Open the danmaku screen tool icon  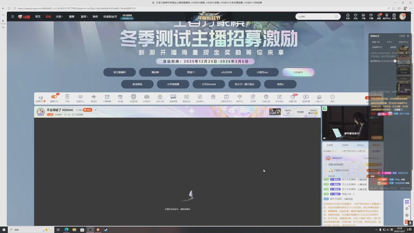pyautogui.click(x=173, y=98)
